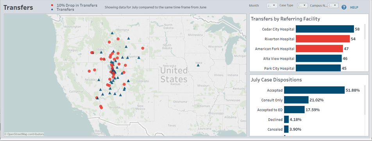Screen dimensions: 372x141
Task: Open the Month dropdown filter
Action: 272,5
